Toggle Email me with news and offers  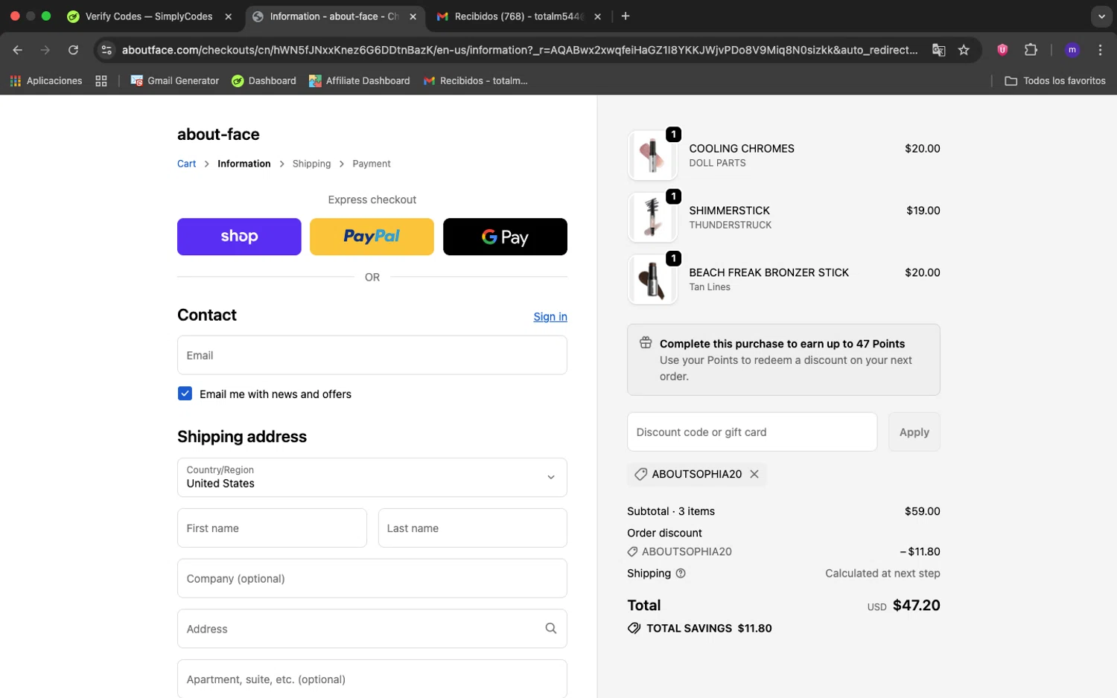click(x=185, y=394)
